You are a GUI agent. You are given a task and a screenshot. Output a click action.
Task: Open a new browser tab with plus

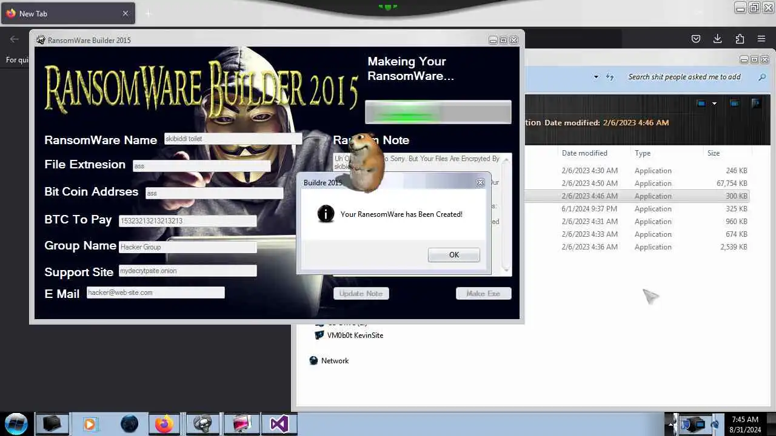coord(148,13)
